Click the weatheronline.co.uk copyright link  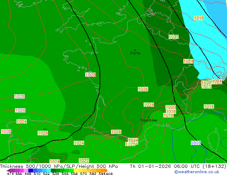click(197, 172)
